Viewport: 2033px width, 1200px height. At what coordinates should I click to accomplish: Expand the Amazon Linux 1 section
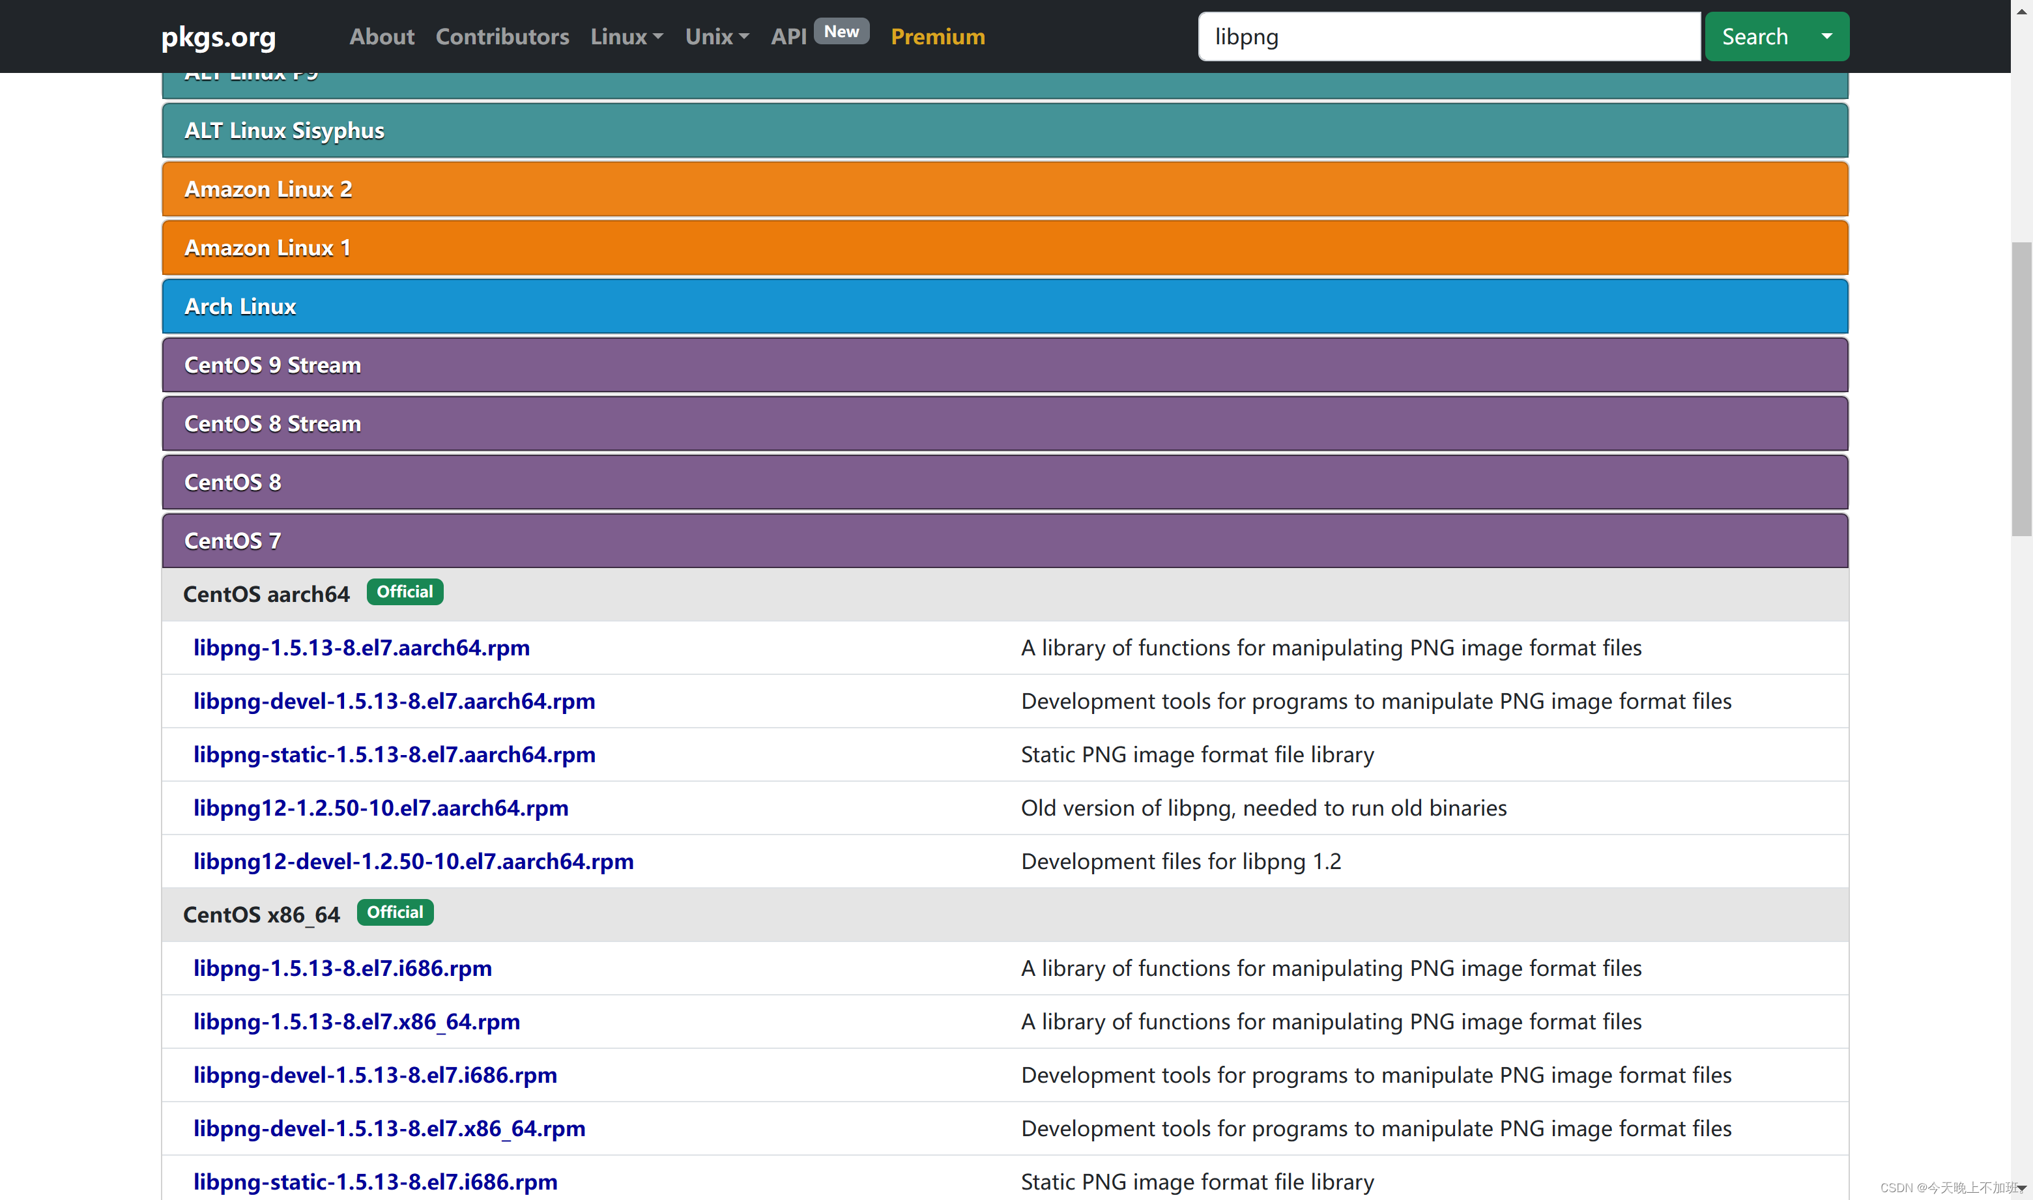pyautogui.click(x=1005, y=248)
